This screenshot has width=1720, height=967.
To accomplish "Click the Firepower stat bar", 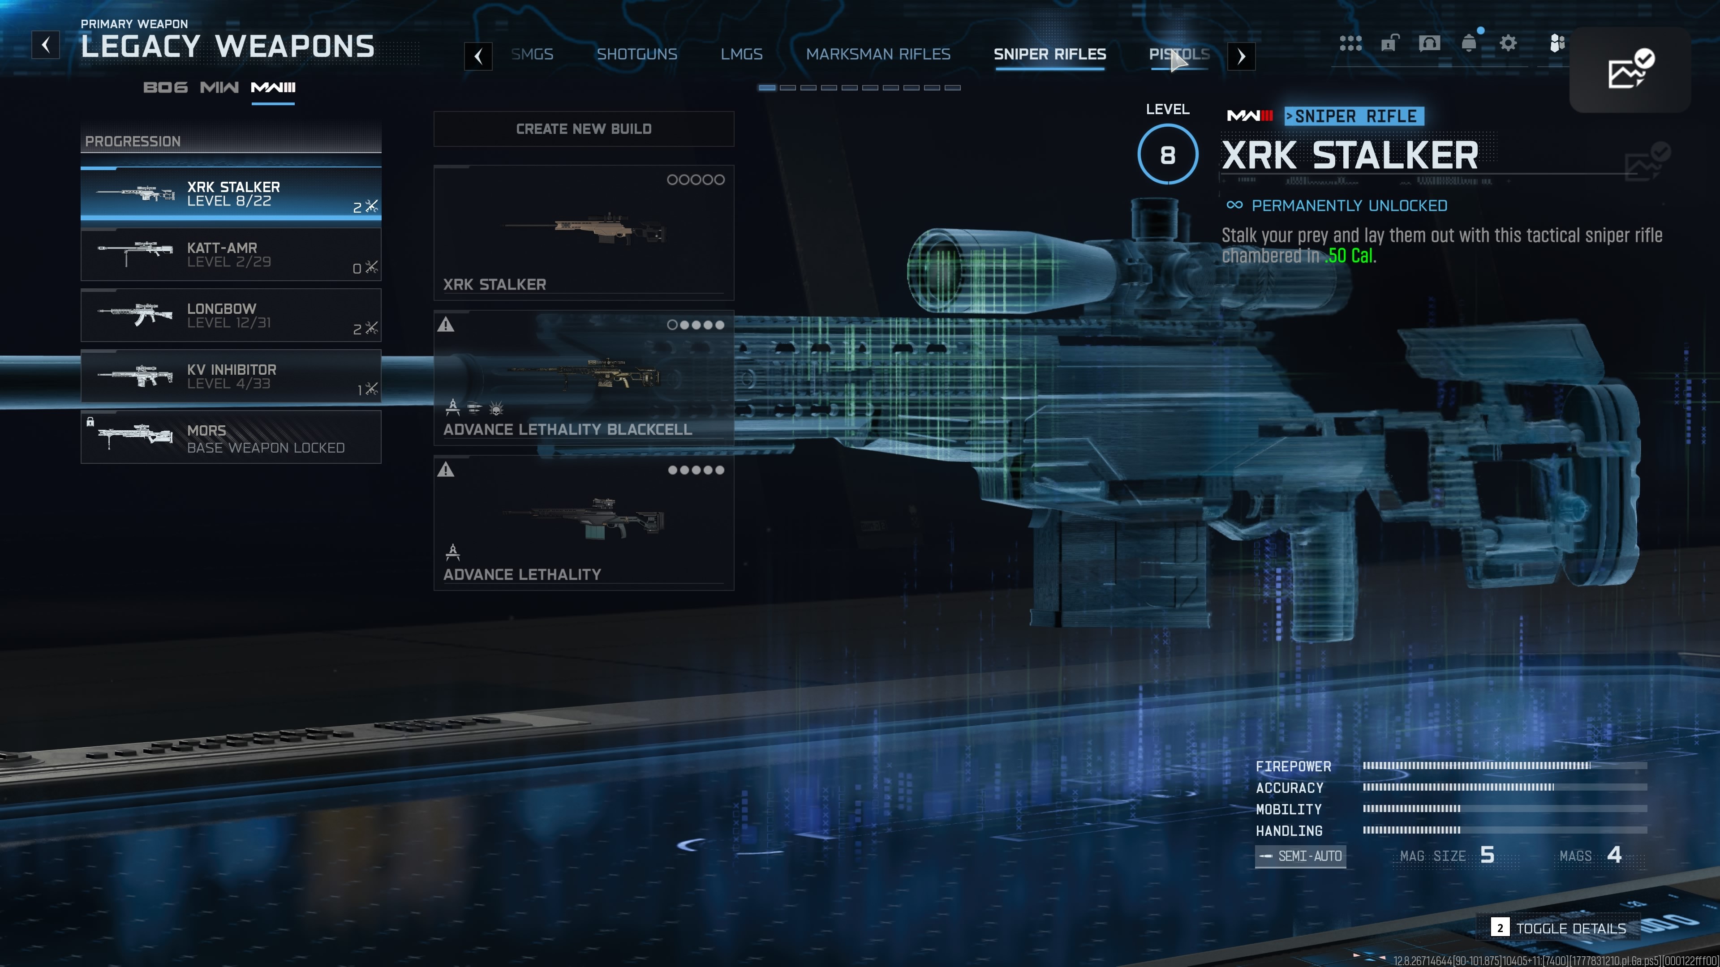I will click(1505, 766).
